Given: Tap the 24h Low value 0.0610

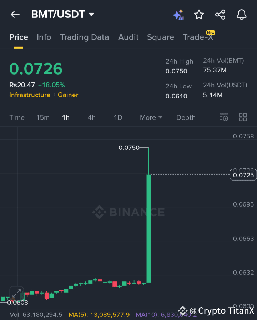Looking at the screenshot, I should [x=176, y=96].
